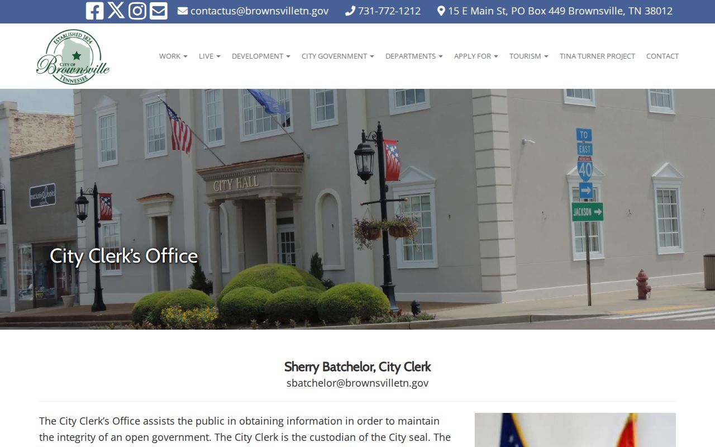Open the Instagram icon in the top bar
715x447 pixels.
[137, 11]
